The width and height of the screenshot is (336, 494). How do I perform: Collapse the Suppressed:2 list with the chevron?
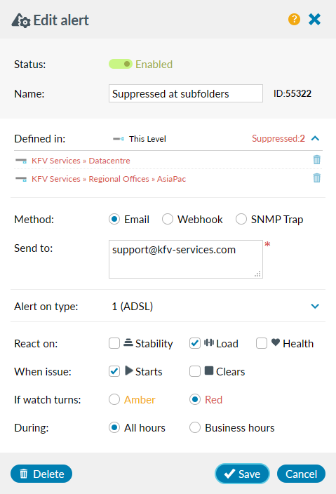click(315, 138)
